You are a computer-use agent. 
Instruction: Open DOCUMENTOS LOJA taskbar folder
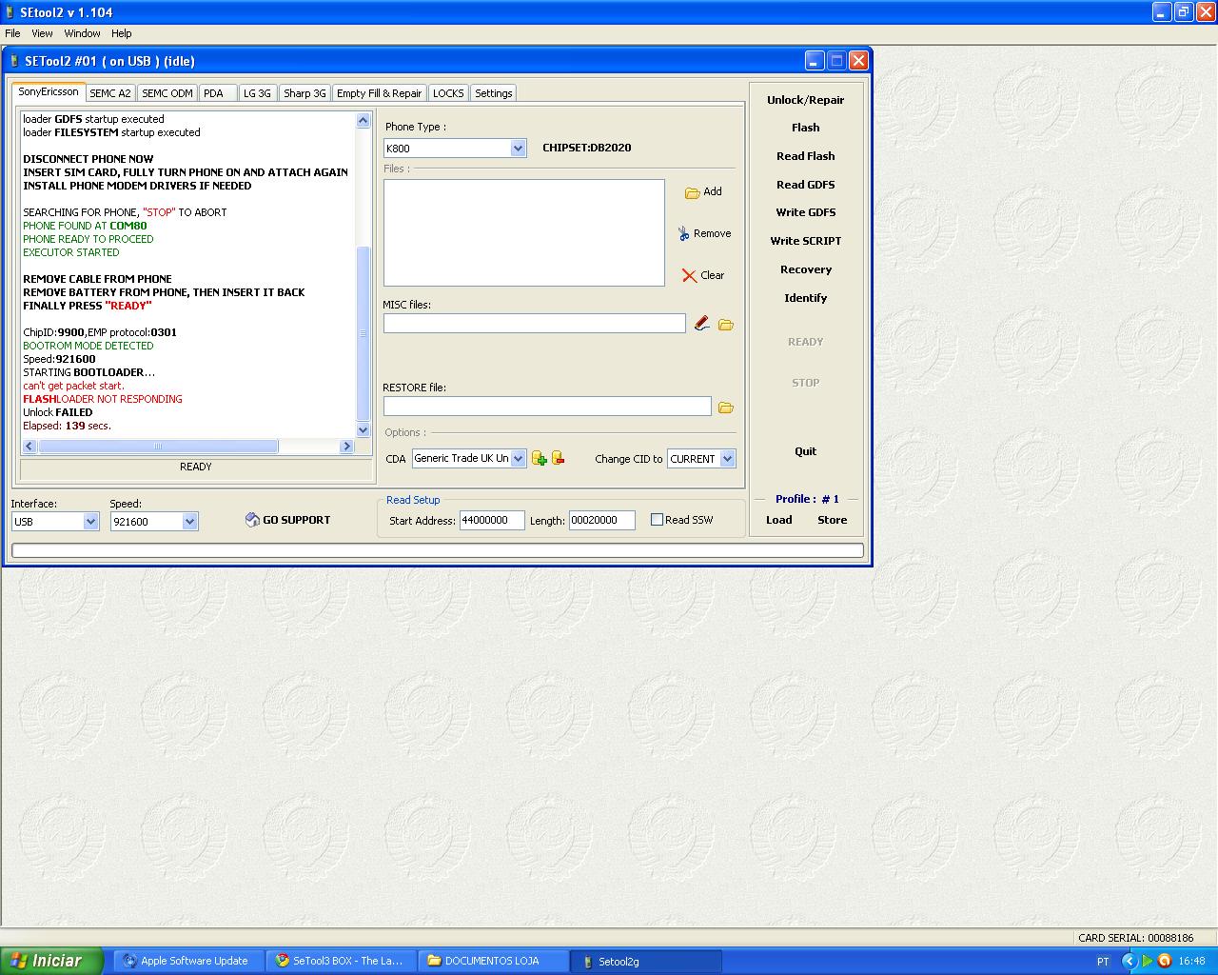coord(494,961)
